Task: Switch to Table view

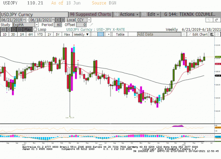Action: 120,34
